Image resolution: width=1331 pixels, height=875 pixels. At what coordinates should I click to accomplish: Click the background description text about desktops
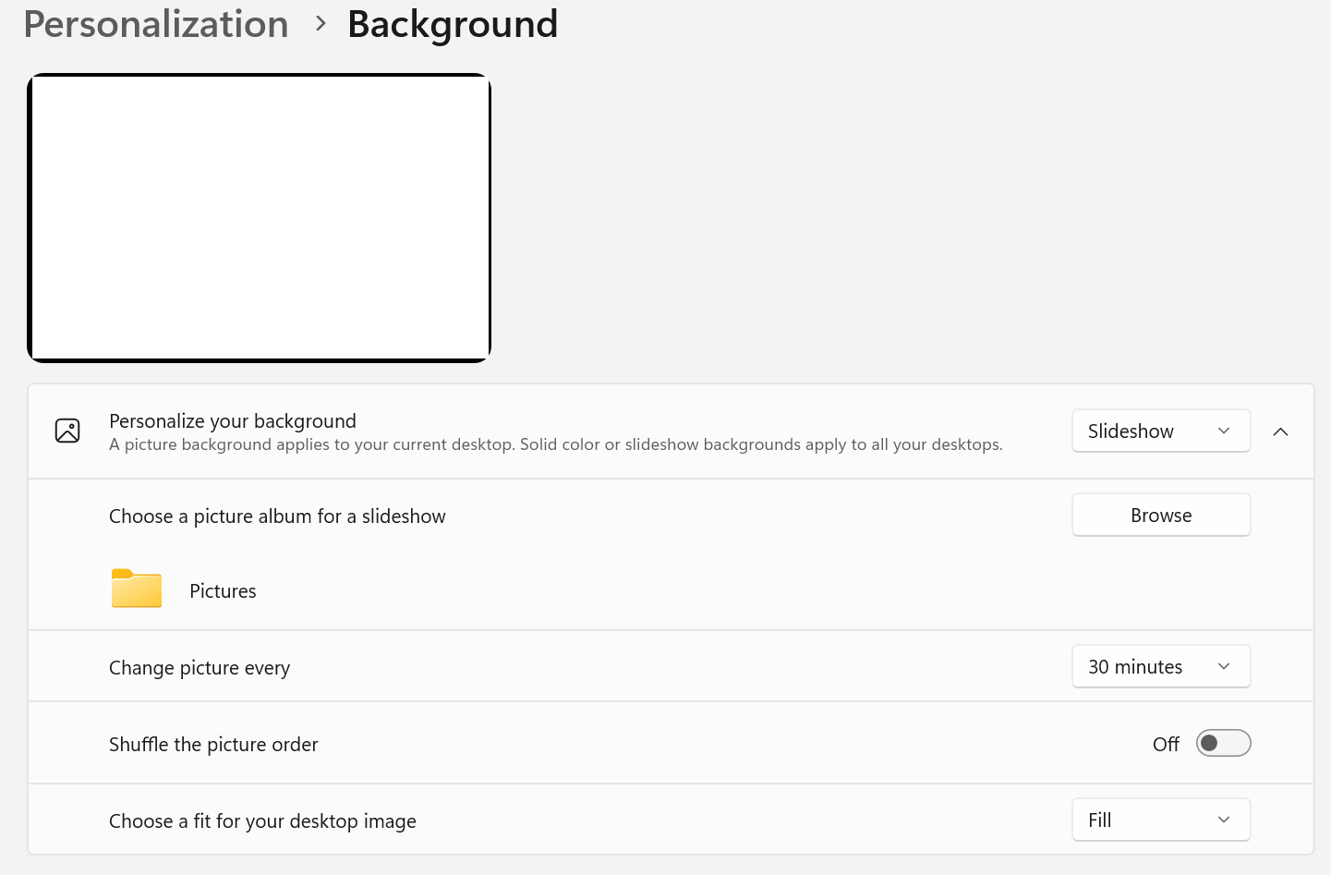click(556, 444)
